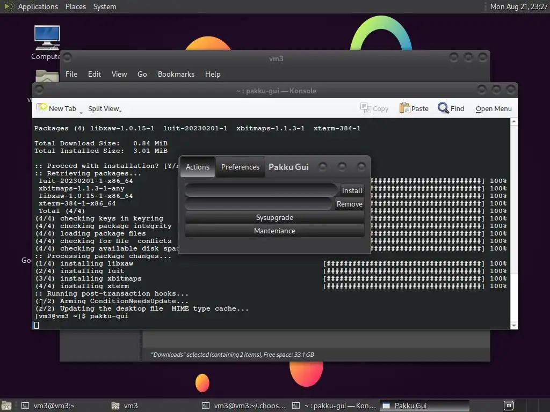Open Go menu in vm3 file manager
The width and height of the screenshot is (550, 412).
click(142, 74)
